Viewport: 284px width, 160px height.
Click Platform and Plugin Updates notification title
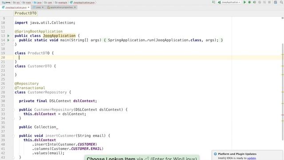(237, 154)
